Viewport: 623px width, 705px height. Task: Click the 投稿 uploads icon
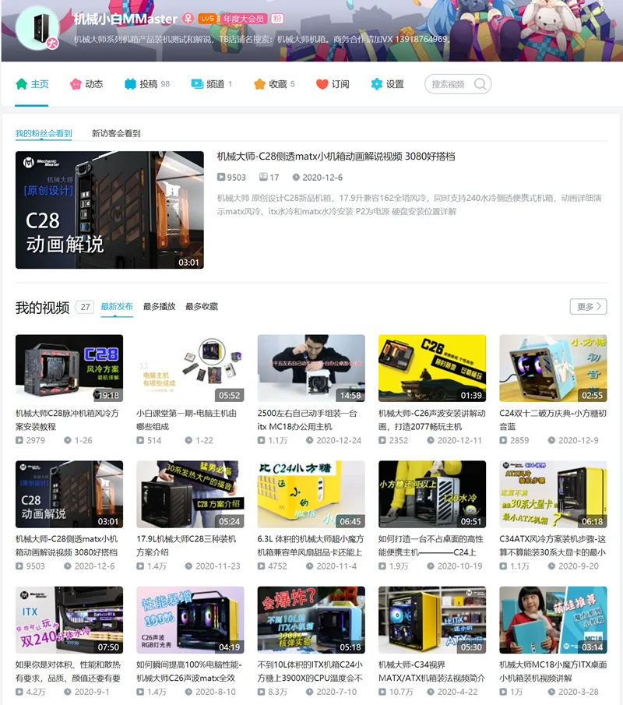[130, 84]
